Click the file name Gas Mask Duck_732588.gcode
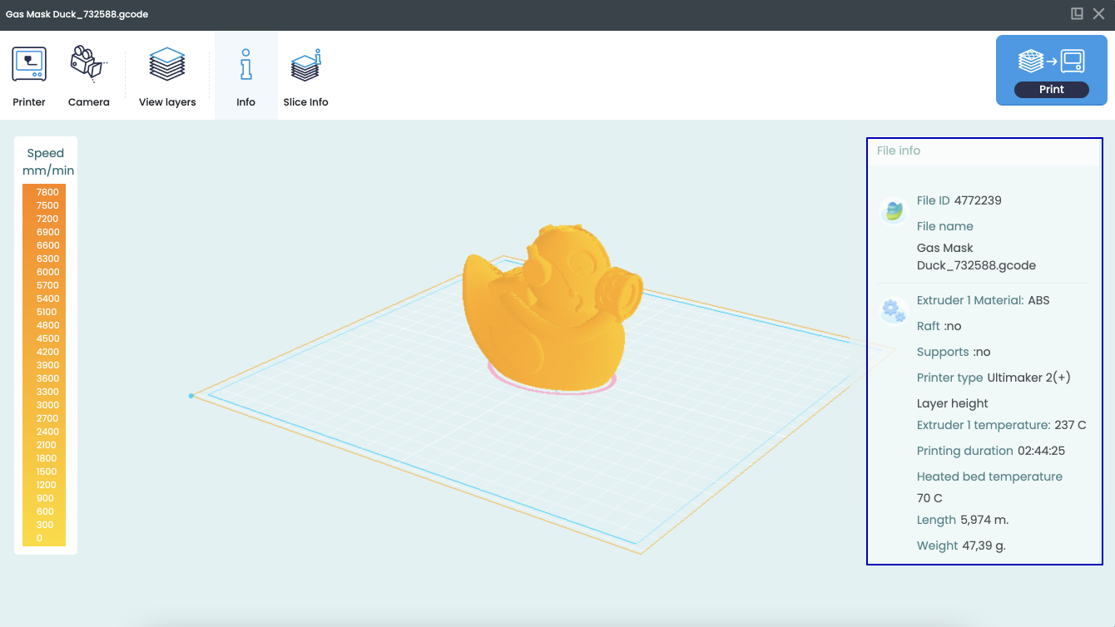The image size is (1115, 627). pyautogui.click(x=976, y=256)
